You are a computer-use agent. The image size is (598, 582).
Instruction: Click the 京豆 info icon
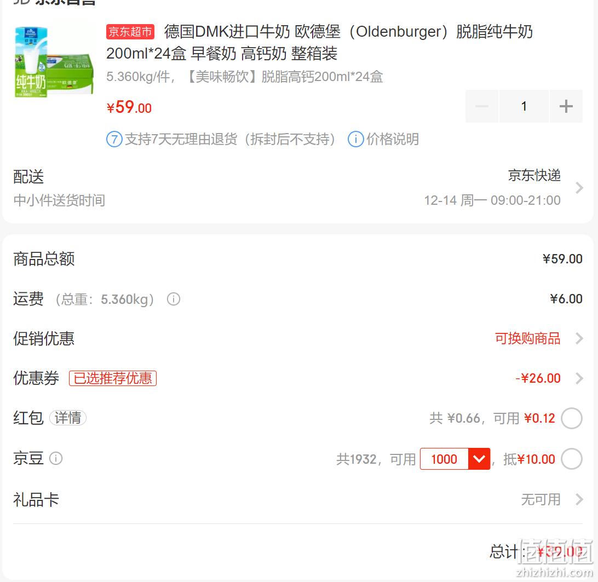56,458
